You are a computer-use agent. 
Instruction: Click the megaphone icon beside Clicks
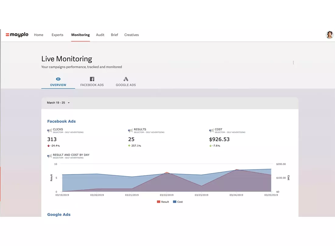(x=49, y=131)
